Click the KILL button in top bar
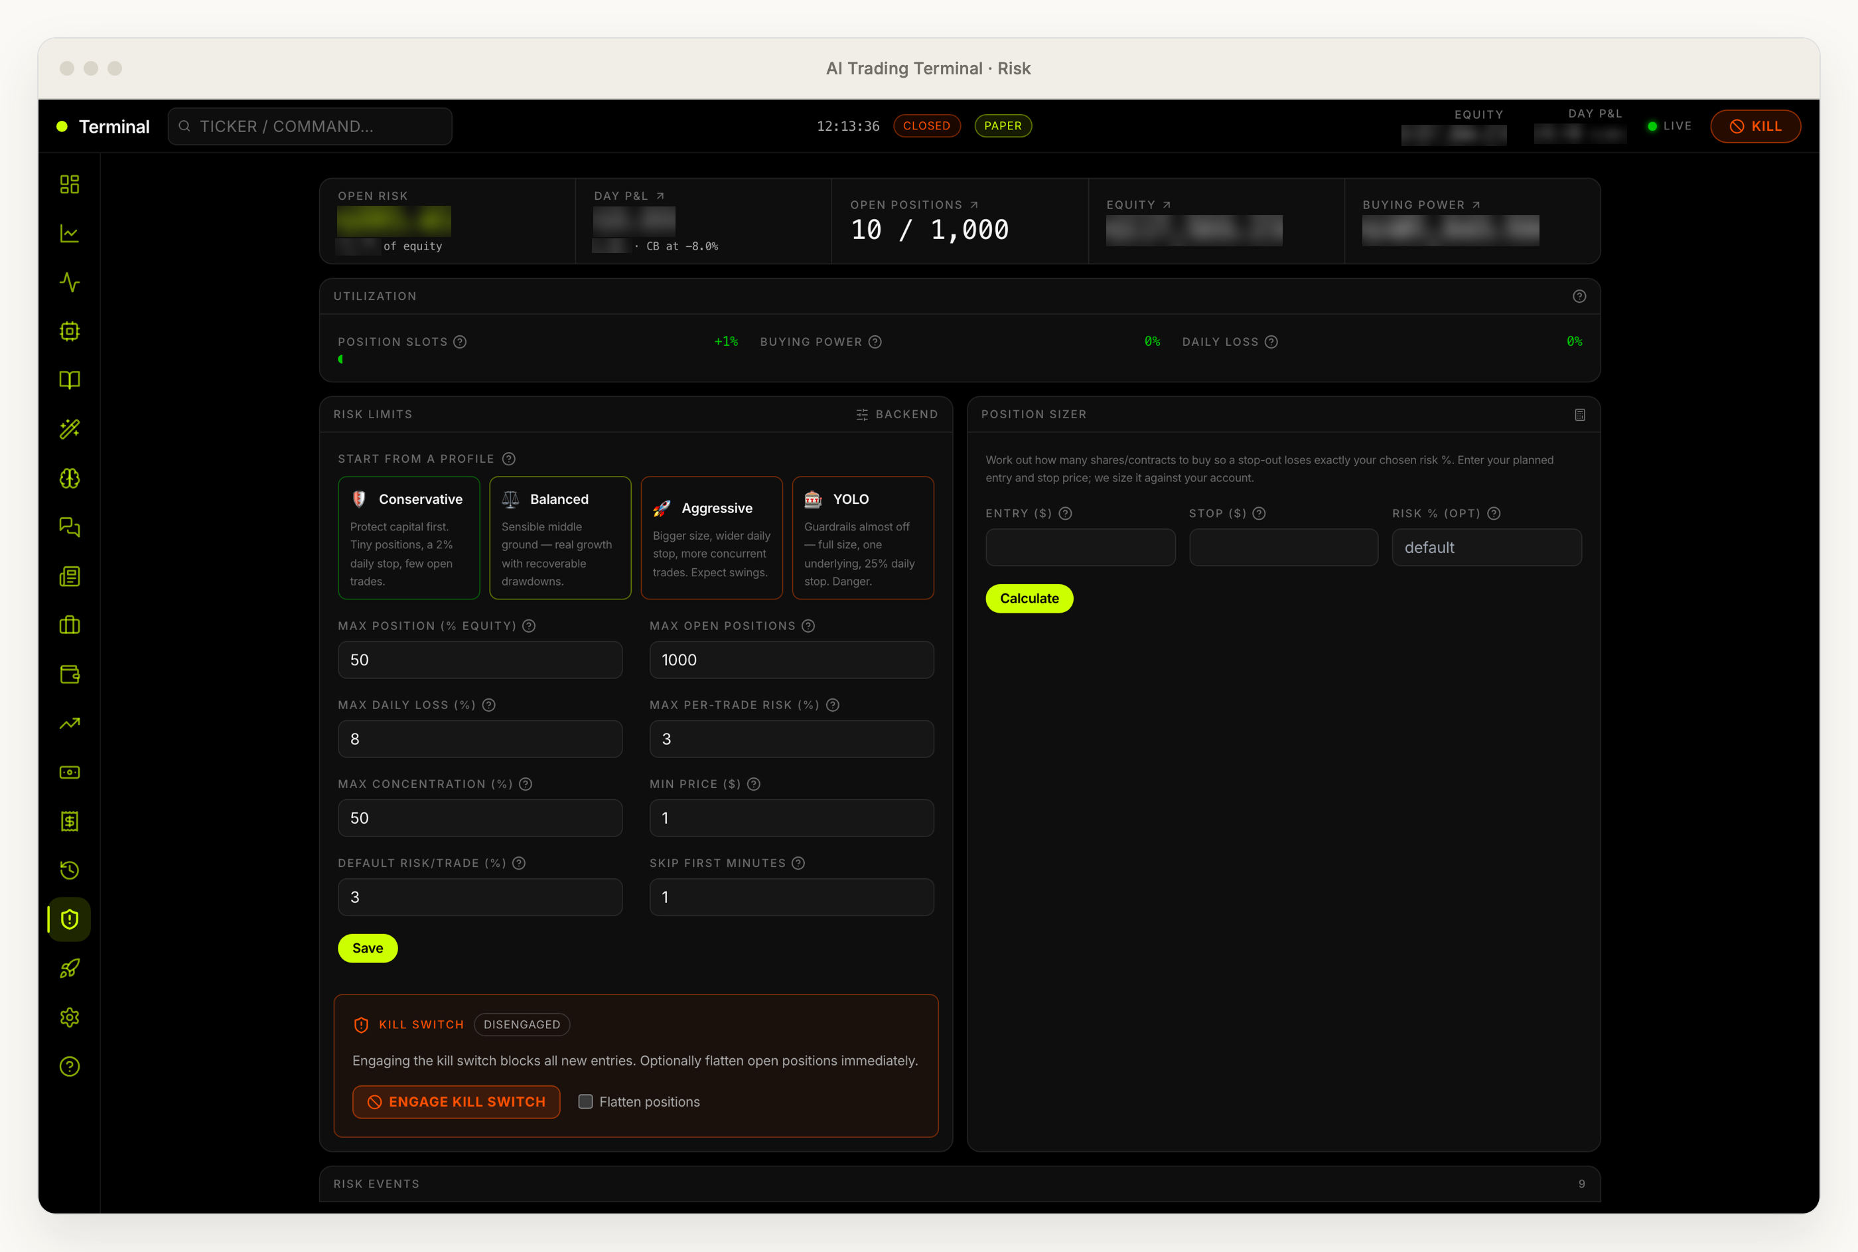 1755,126
